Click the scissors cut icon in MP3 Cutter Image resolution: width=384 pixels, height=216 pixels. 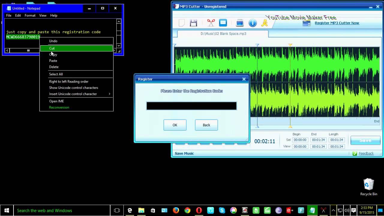click(x=211, y=23)
